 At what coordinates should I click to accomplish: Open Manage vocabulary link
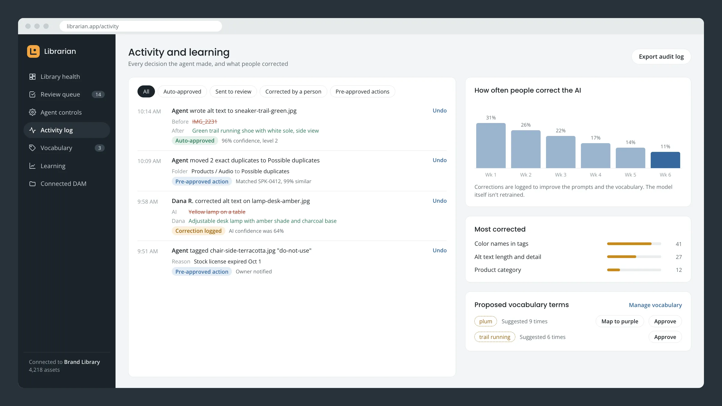pyautogui.click(x=655, y=305)
